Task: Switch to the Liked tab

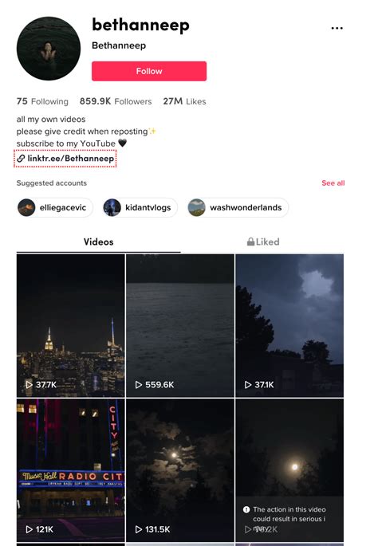Action: [x=263, y=242]
